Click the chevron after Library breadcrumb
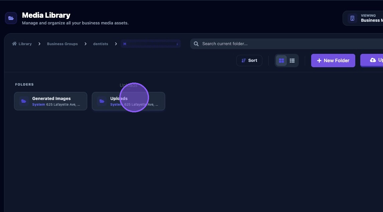 (39, 44)
